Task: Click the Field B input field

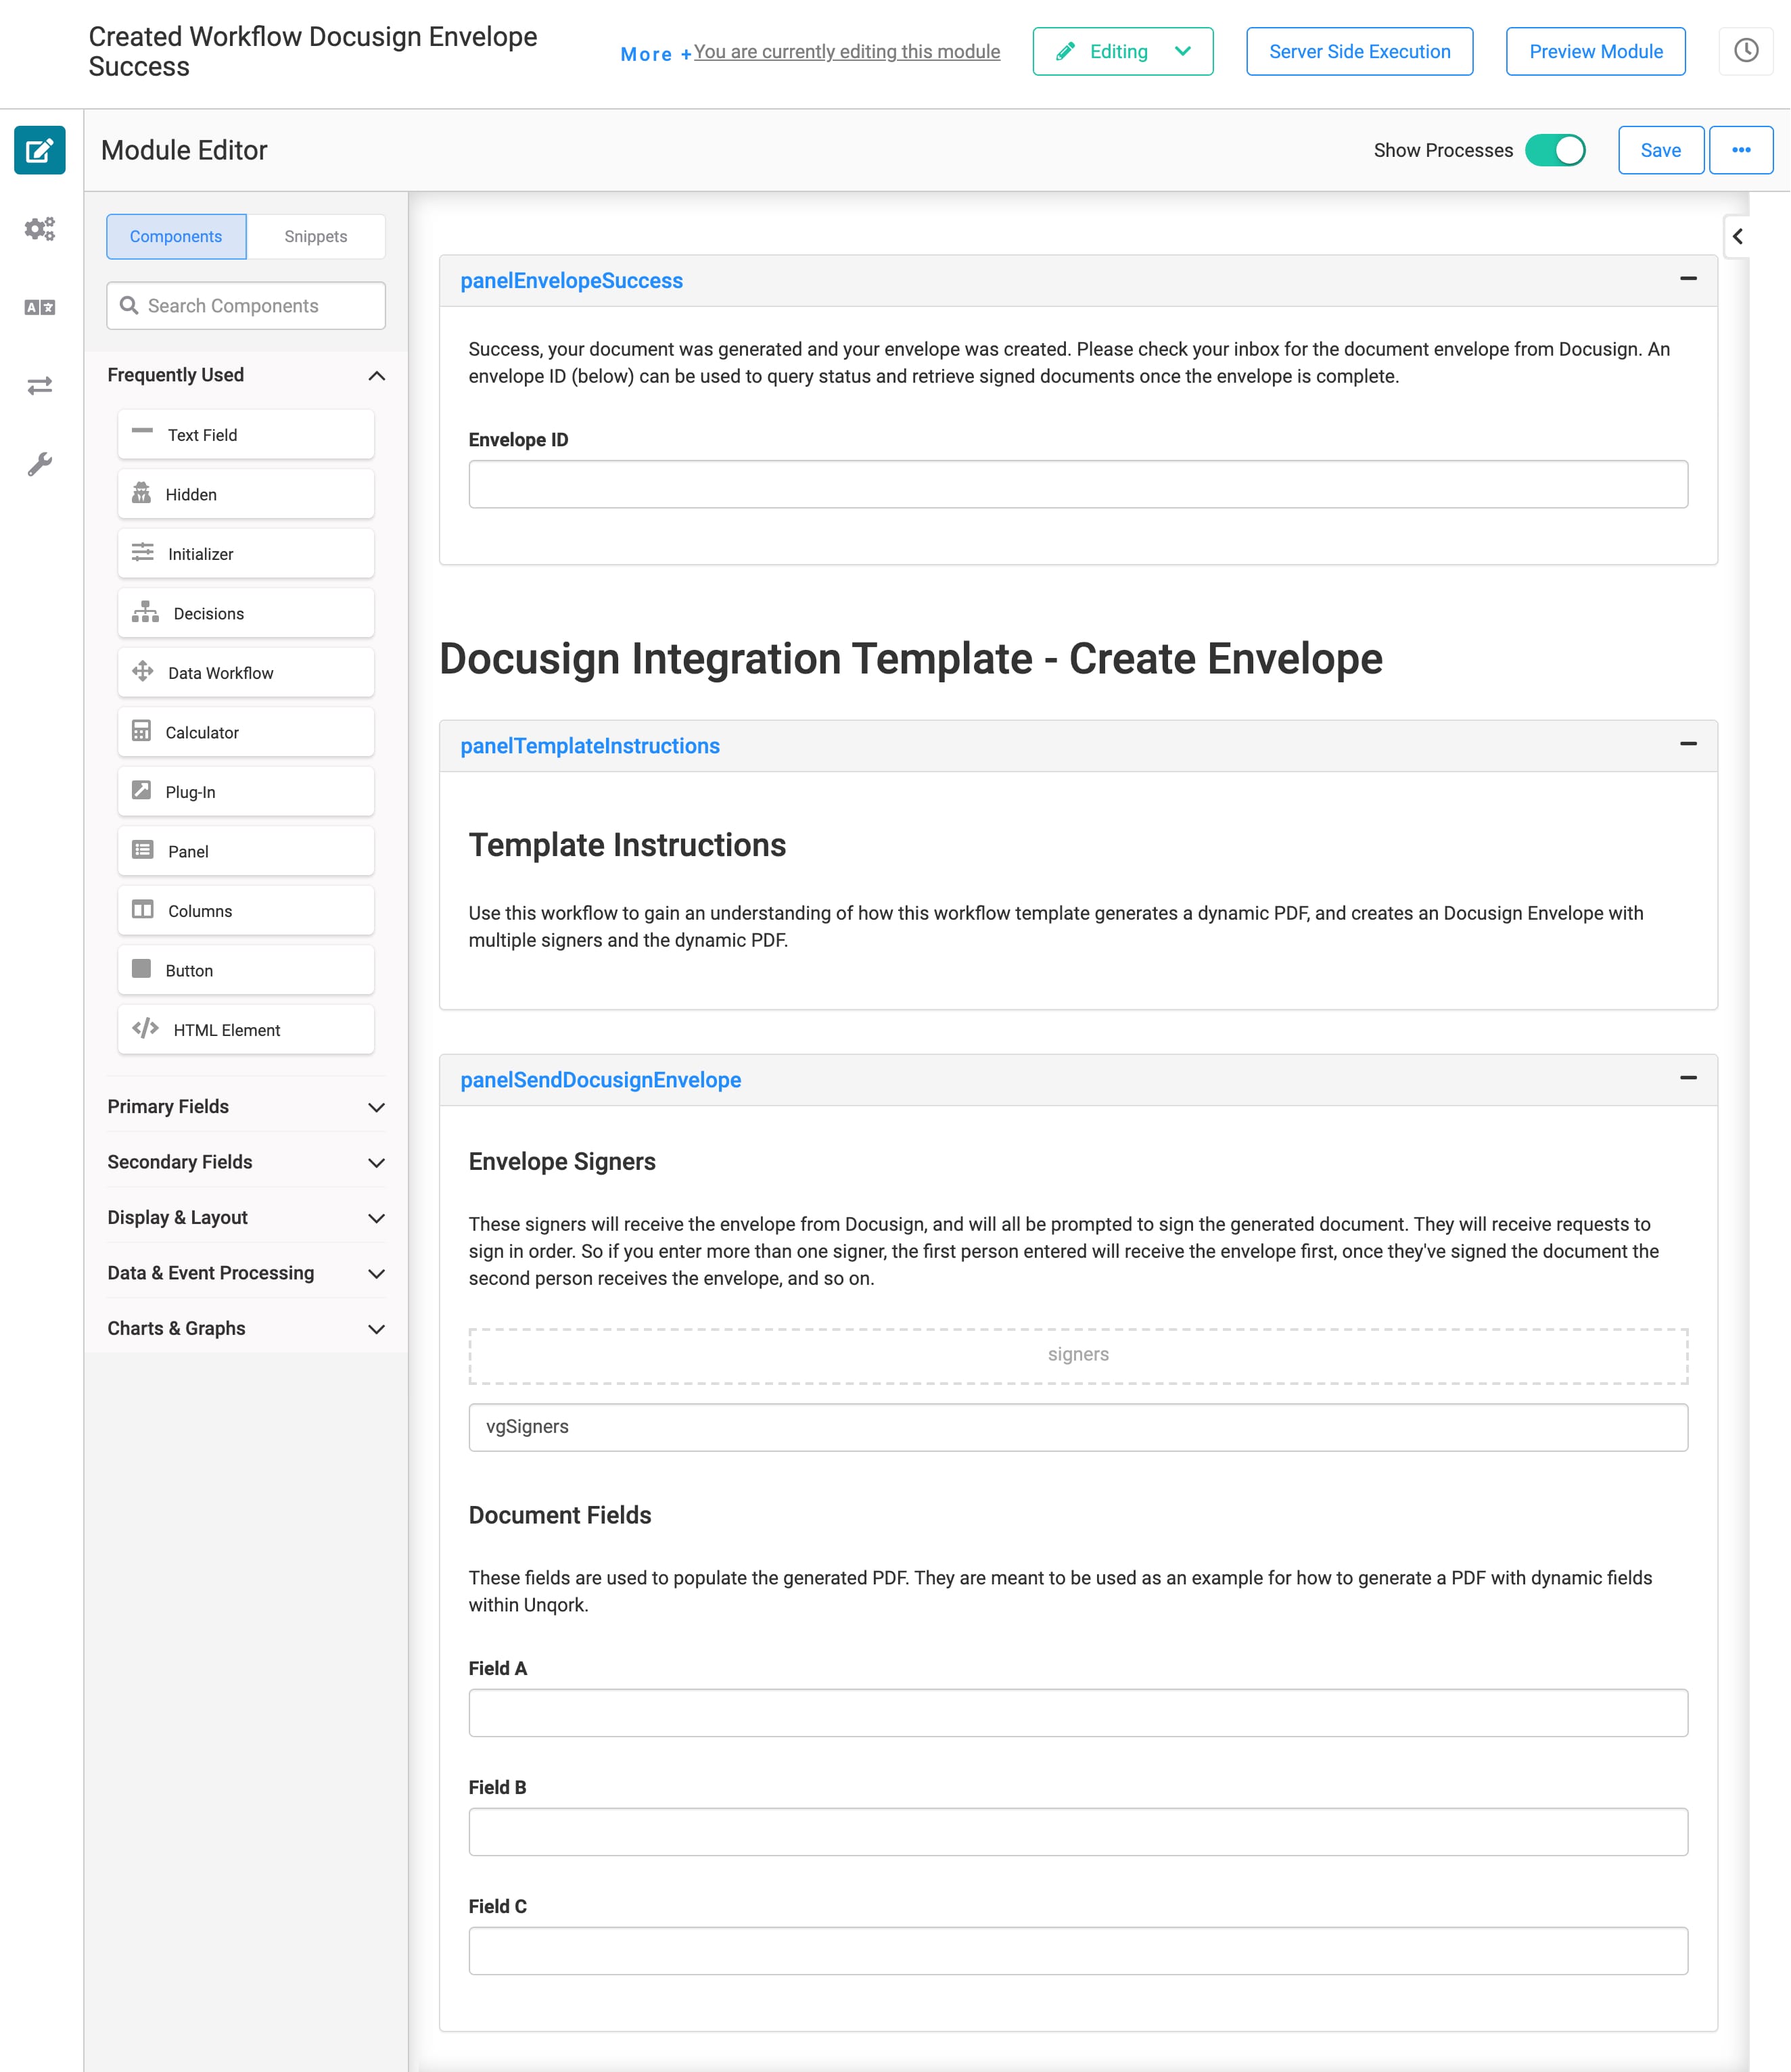Action: pyautogui.click(x=1078, y=1832)
